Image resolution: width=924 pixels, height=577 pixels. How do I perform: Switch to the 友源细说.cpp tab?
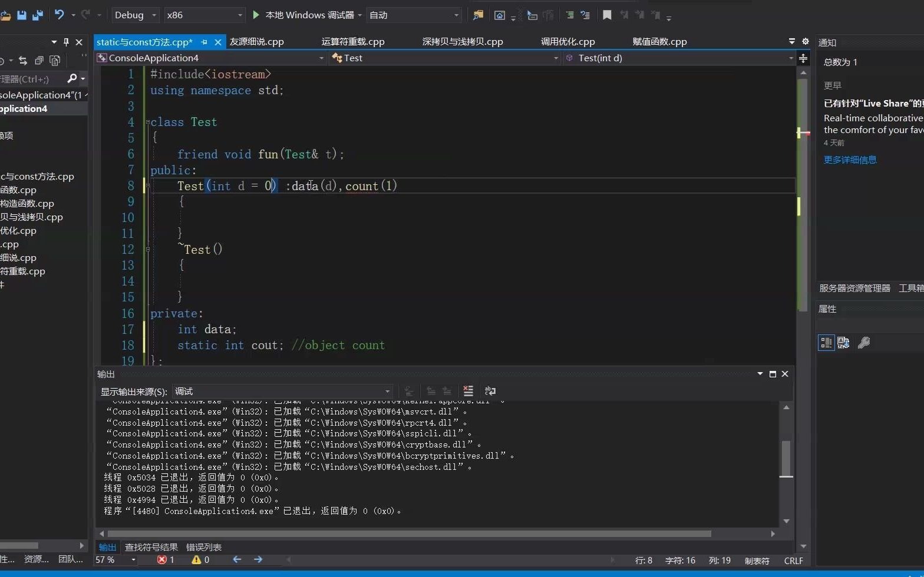click(x=256, y=42)
